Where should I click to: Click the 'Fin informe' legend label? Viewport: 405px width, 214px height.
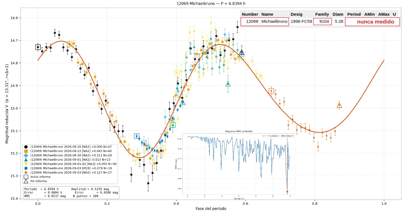[39, 181]
